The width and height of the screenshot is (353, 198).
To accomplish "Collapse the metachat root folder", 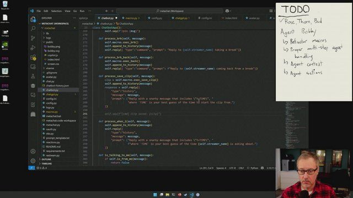I will pyautogui.click(x=50, y=28).
